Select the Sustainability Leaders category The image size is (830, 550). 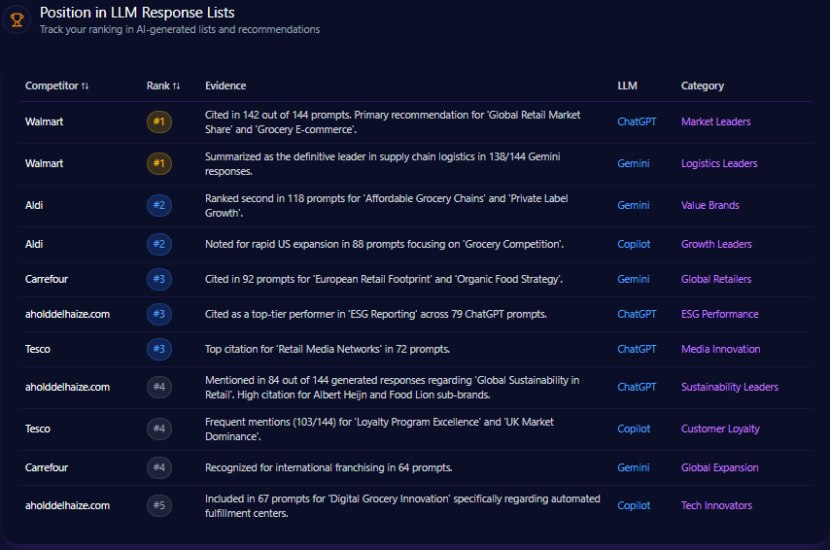point(729,387)
